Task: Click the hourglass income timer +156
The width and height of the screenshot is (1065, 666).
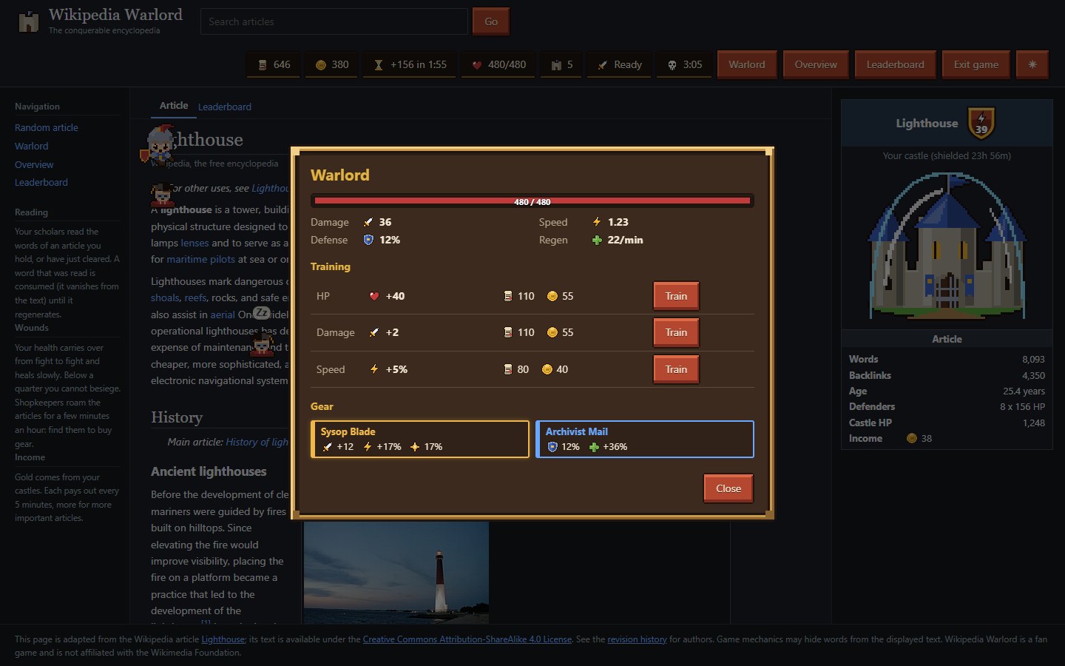Action: (410, 64)
